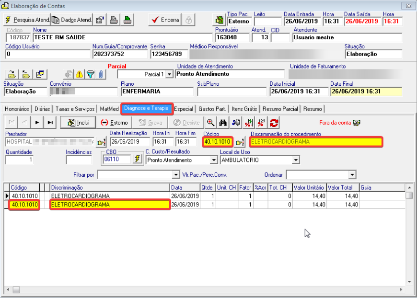Click the magnifying glass zoom icon

210,123
